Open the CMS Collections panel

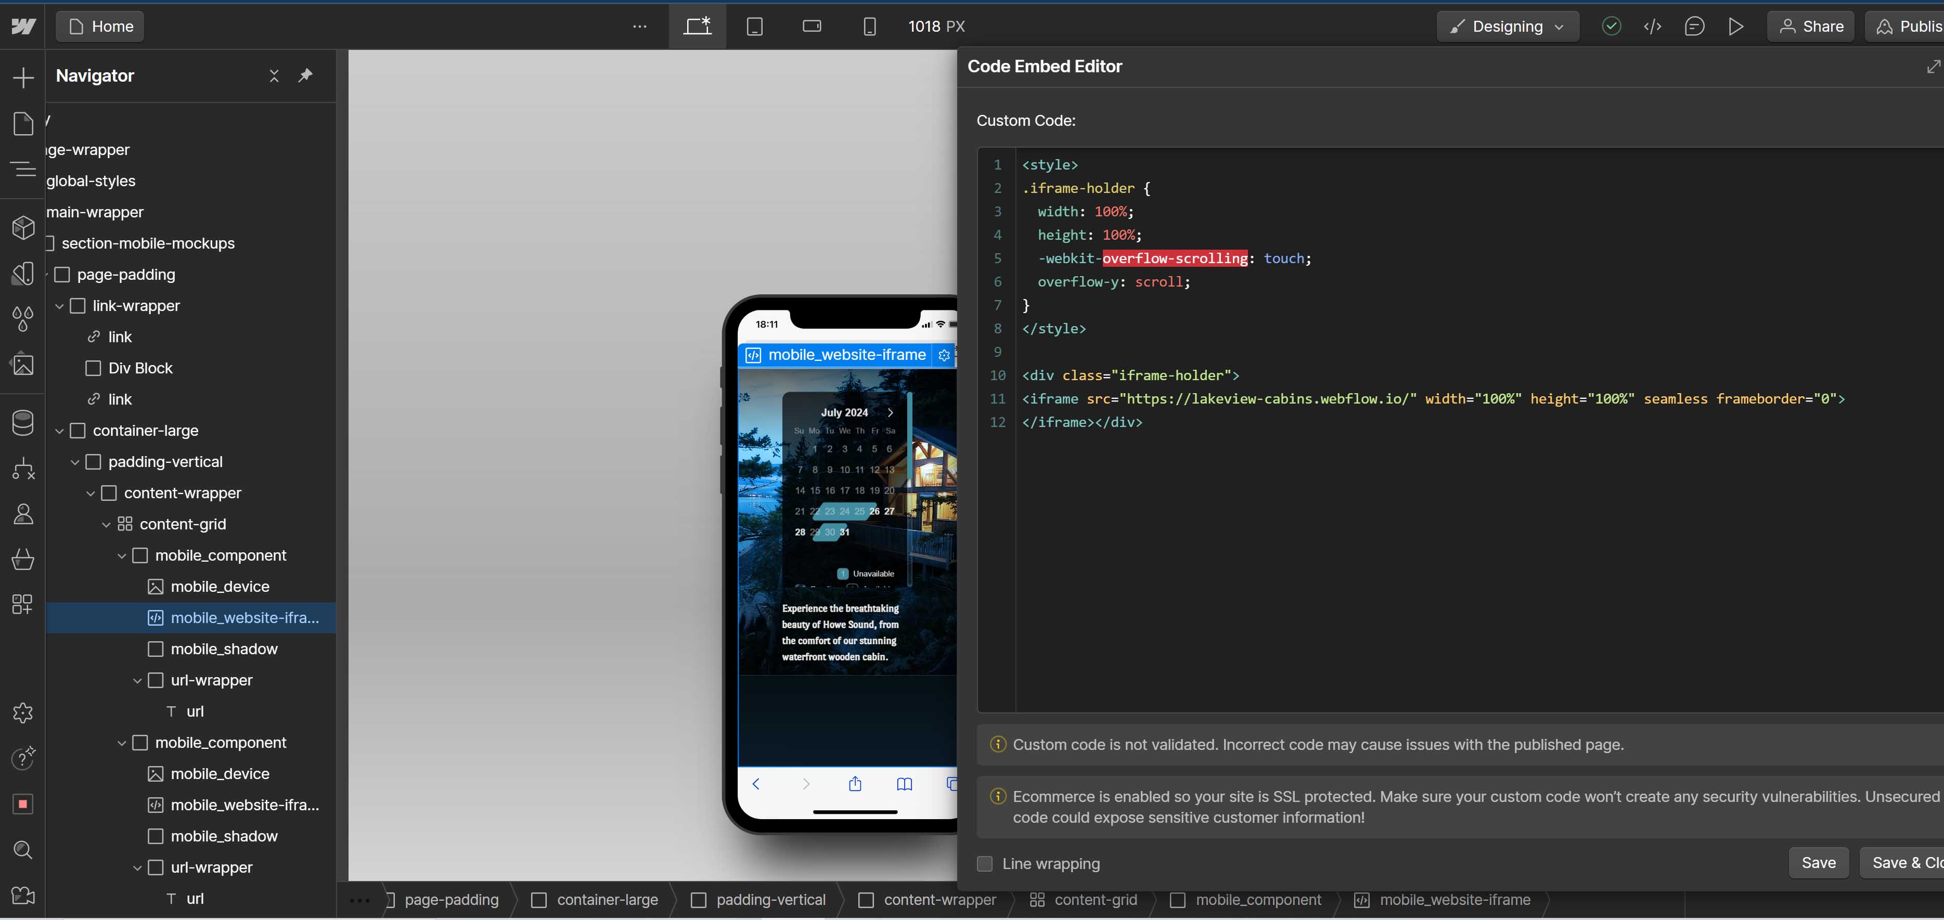point(23,423)
